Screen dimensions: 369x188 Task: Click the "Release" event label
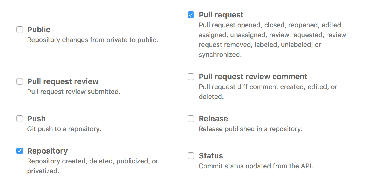click(213, 119)
